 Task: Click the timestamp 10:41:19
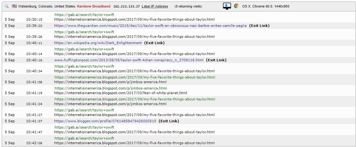pyautogui.click(x=34, y=93)
